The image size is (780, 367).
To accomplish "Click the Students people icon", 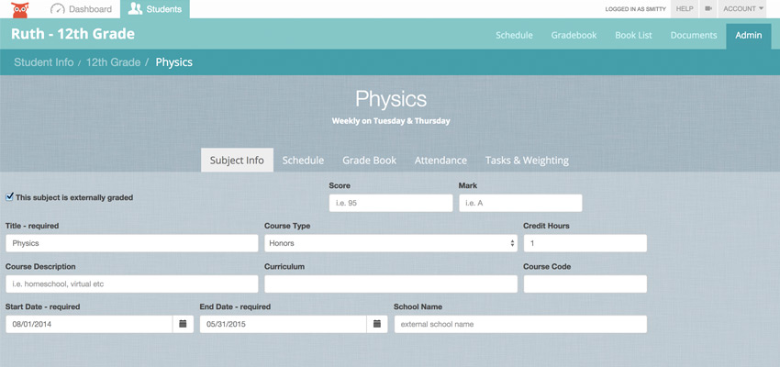I will [x=135, y=8].
